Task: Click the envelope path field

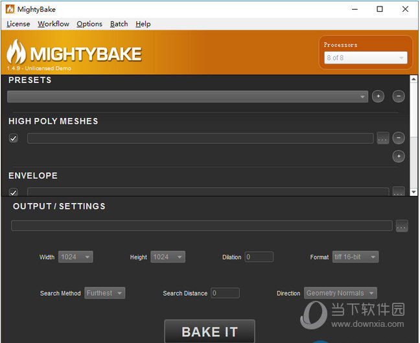Action: click(208, 192)
